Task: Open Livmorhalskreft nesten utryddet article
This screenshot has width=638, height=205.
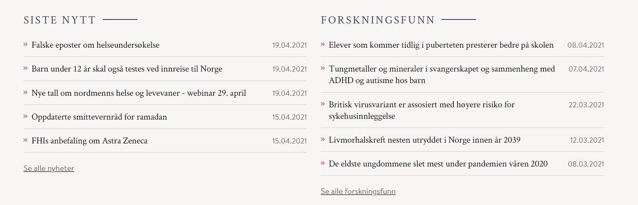Action: coord(424,140)
